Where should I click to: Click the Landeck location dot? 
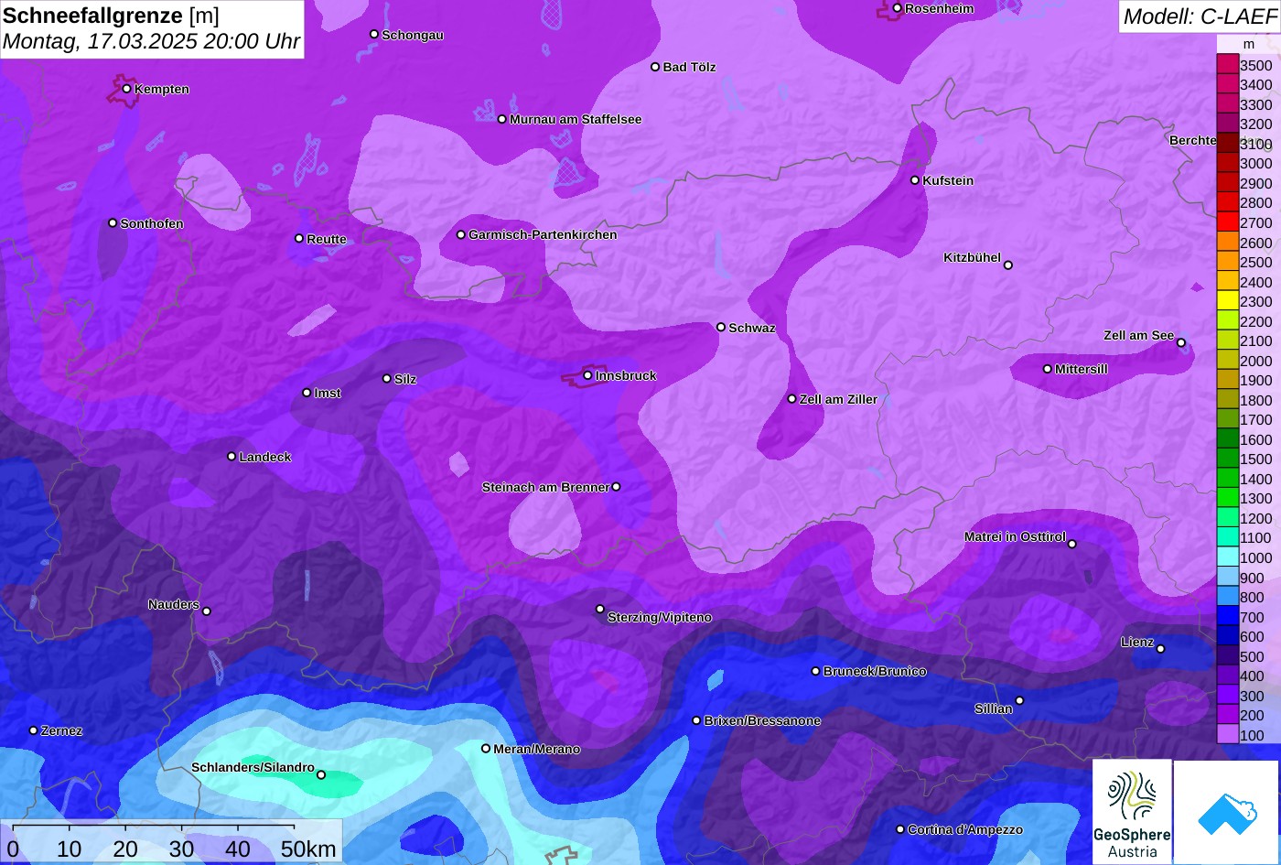231,457
